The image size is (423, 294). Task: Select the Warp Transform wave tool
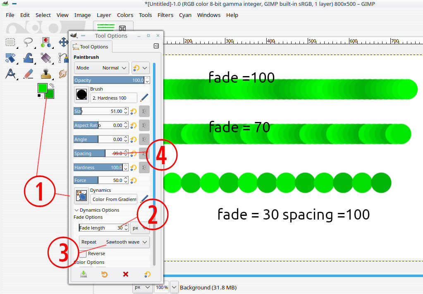[28, 58]
